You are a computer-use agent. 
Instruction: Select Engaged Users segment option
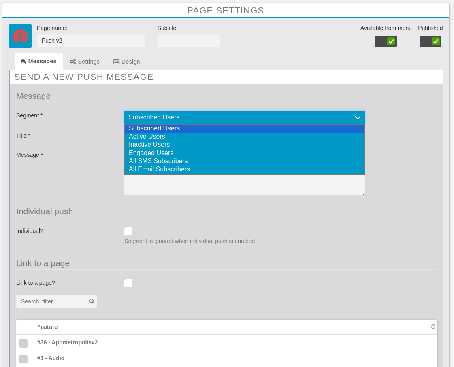tap(151, 153)
